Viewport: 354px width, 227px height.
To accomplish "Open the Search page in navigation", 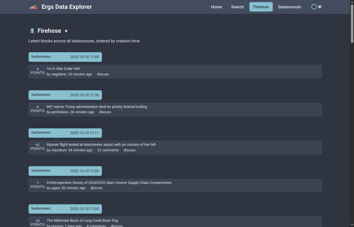I will coord(237,7).
